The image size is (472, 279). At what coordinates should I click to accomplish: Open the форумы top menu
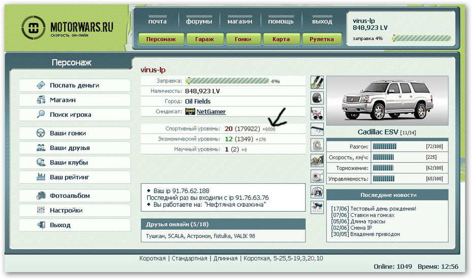pyautogui.click(x=199, y=21)
